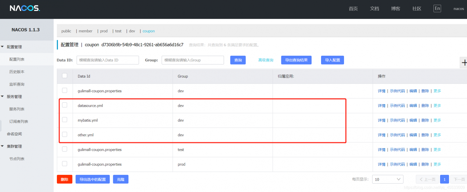
Task: Click 编辑 for gulimall-coupon.properties test row
Action: click(413, 150)
